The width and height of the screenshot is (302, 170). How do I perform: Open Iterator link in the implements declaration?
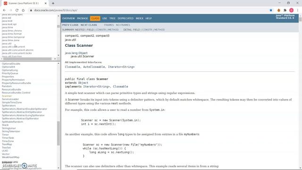90,86
